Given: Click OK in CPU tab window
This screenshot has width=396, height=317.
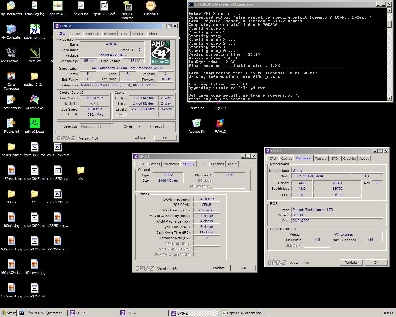Looking at the screenshot, I should (x=166, y=138).
